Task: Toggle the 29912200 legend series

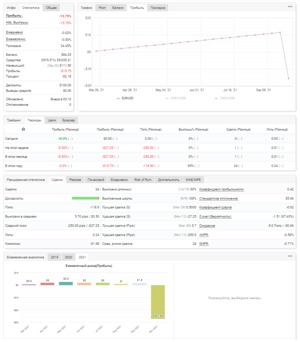Action: coord(176,98)
